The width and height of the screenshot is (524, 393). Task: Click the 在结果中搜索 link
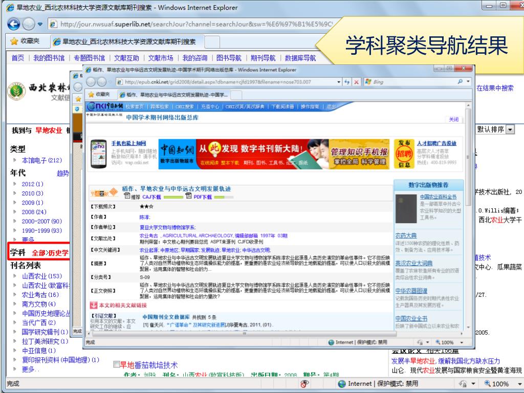click(495, 88)
